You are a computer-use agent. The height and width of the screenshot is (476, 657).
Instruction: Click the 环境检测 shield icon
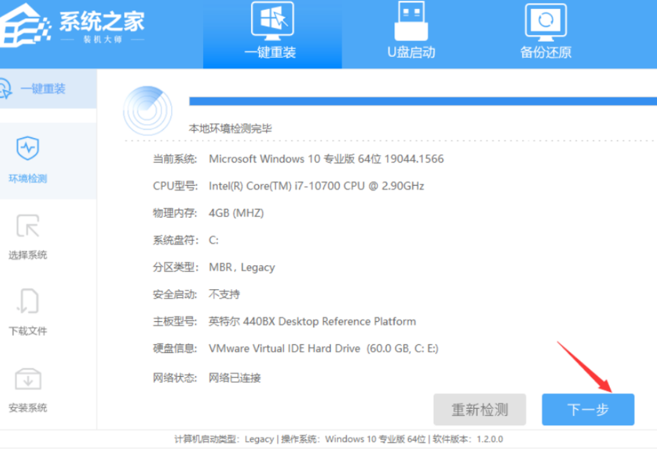pos(28,148)
